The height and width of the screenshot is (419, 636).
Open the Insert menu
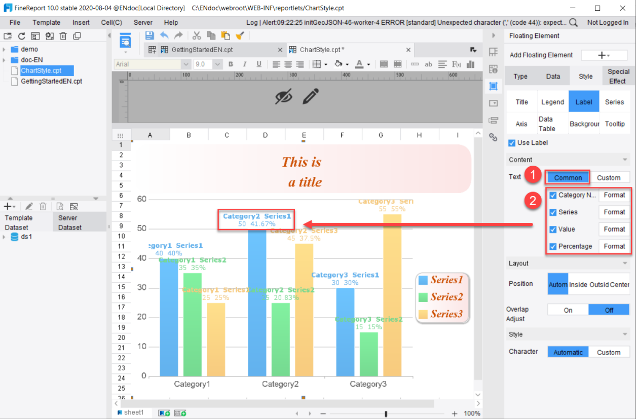81,22
